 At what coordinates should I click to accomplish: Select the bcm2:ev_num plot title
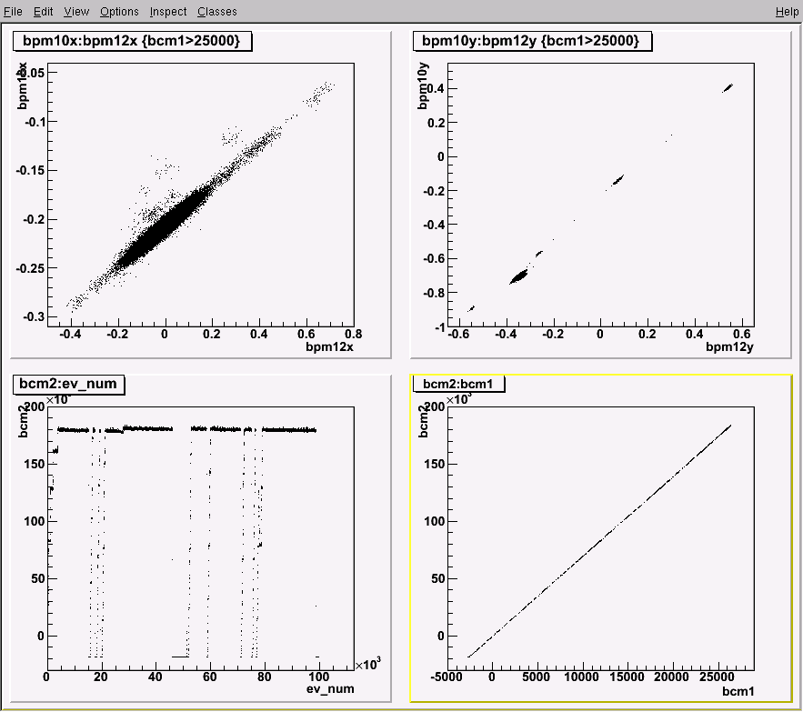[68, 384]
